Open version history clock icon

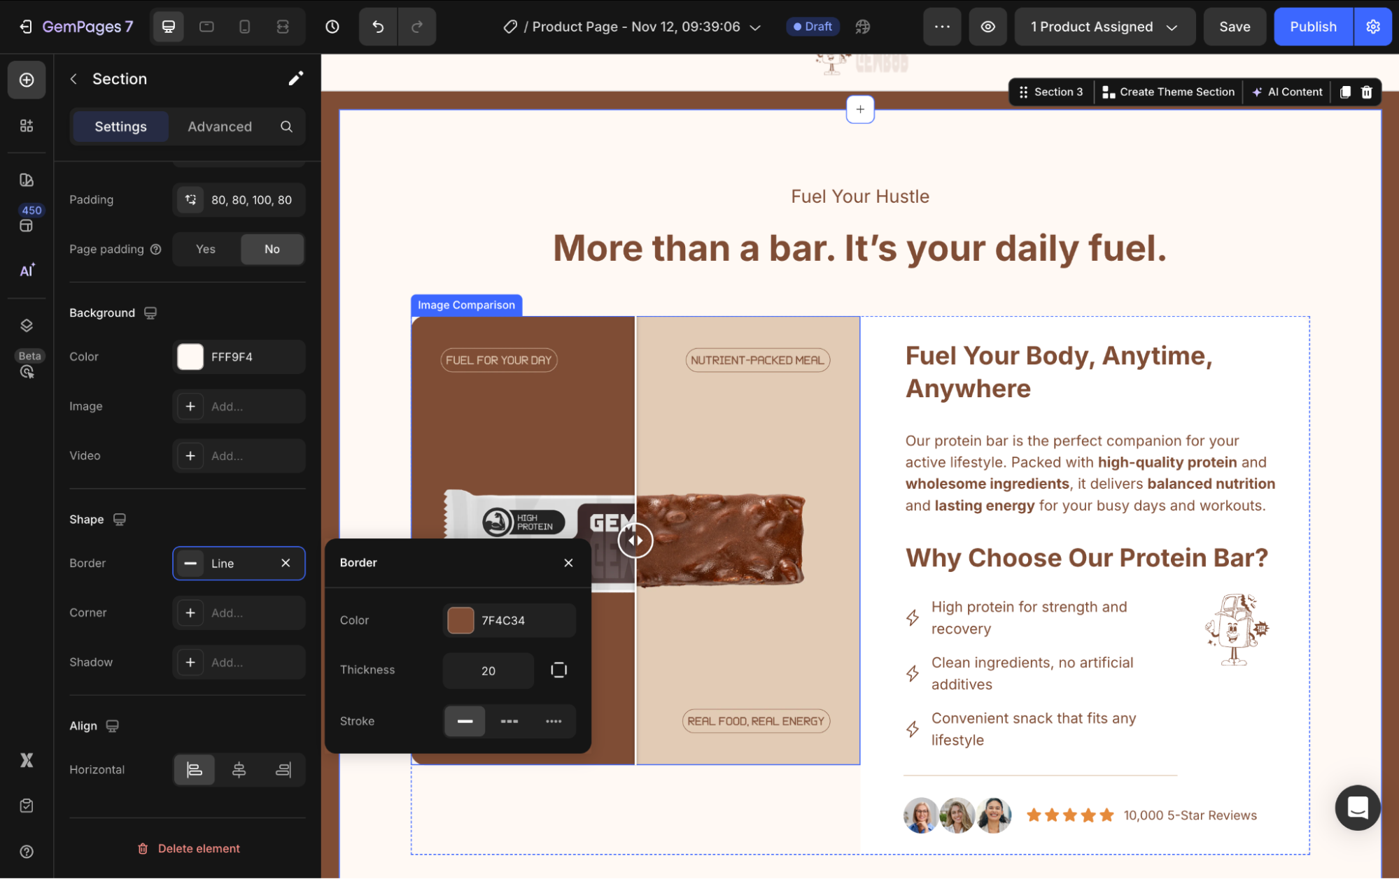[x=332, y=27]
